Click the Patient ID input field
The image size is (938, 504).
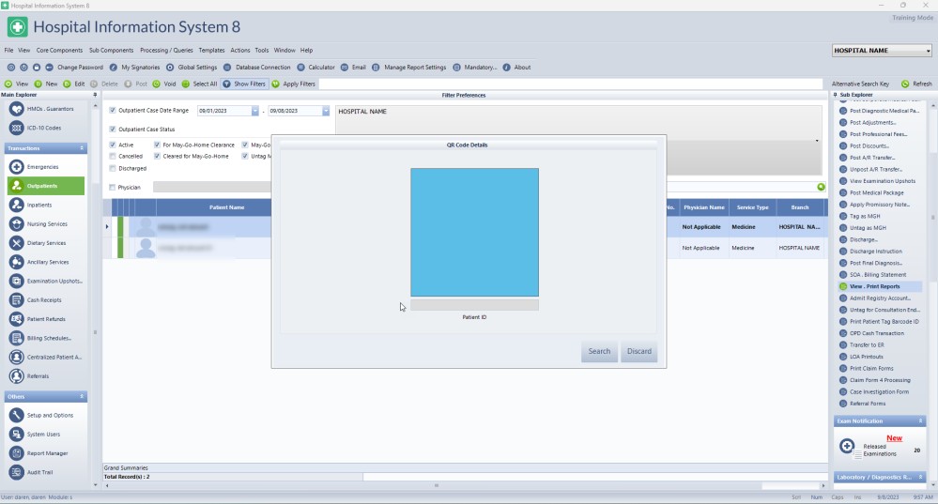click(x=474, y=305)
